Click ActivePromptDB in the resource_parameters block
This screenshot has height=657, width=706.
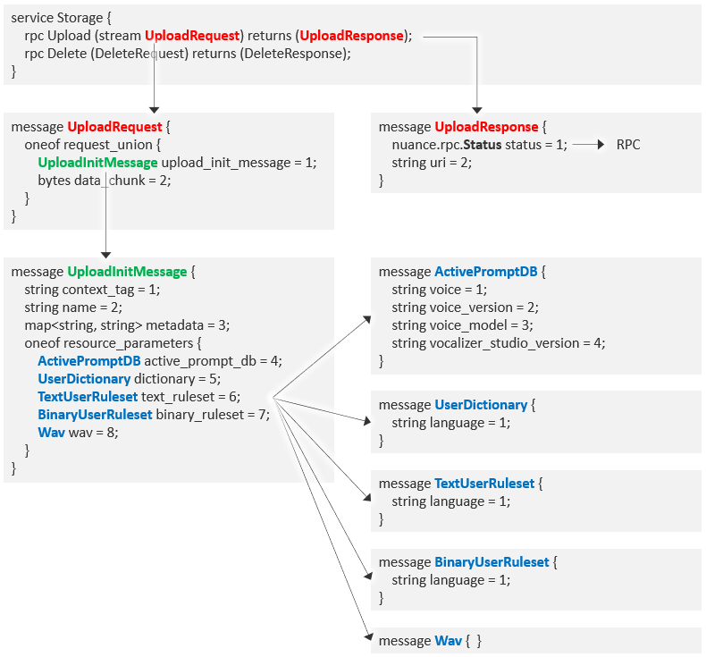89,361
